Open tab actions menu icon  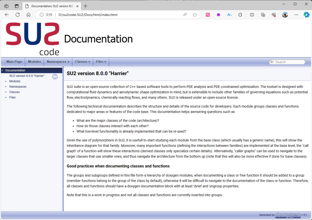coord(17,6)
